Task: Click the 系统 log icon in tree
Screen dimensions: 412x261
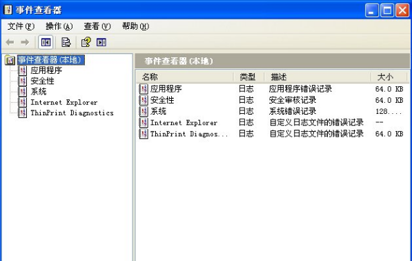Action: pyautogui.click(x=23, y=91)
